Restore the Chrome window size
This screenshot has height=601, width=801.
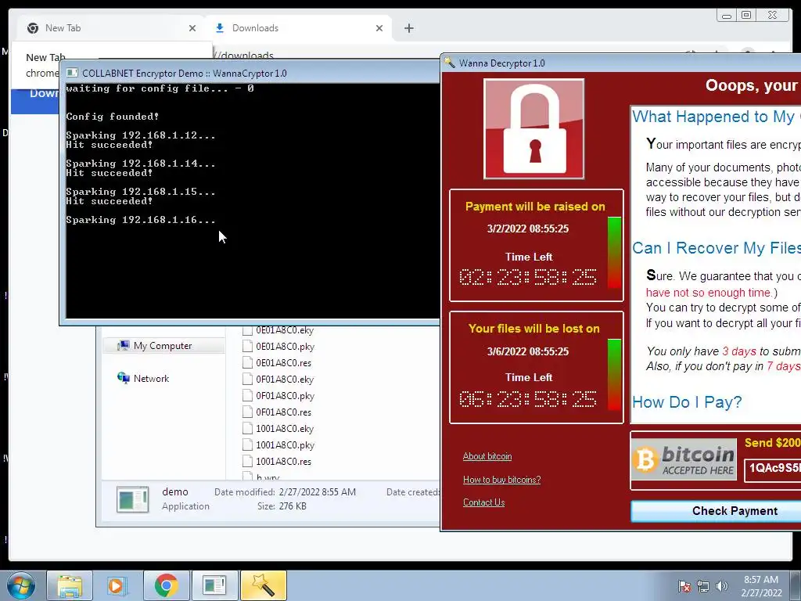(746, 16)
